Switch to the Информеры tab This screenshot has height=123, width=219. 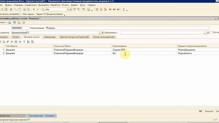[x=50, y=37]
